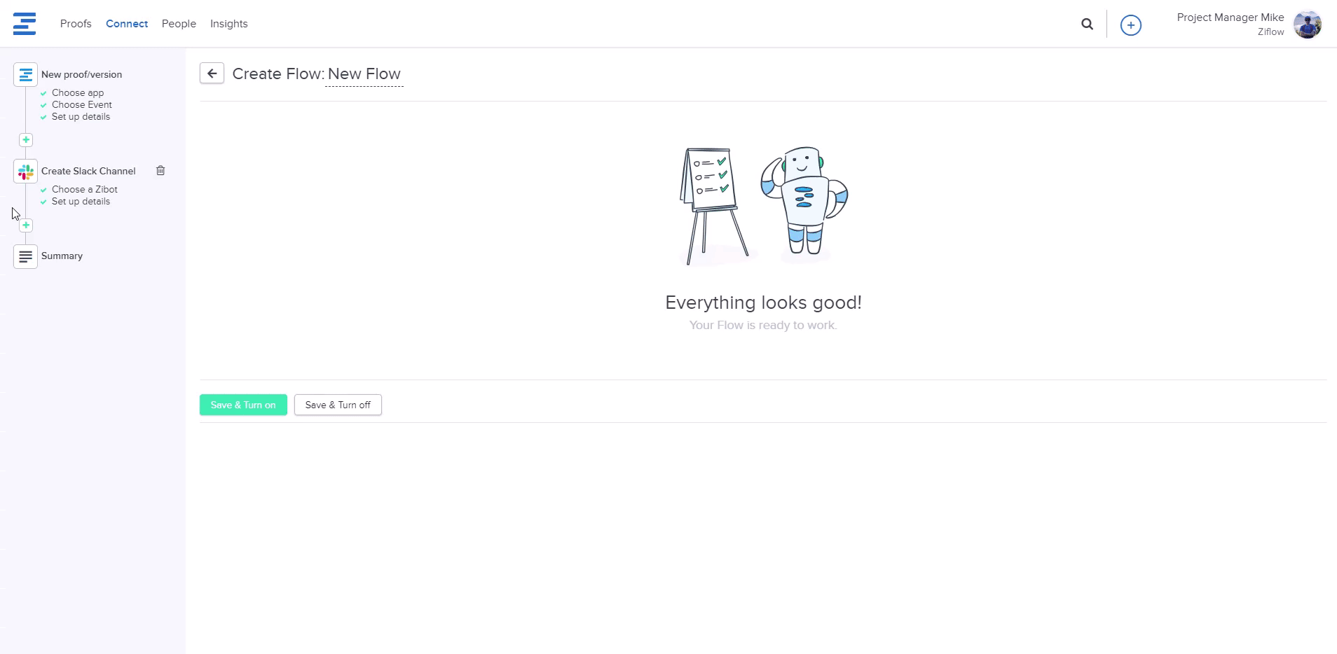Go to the Proofs tab
Image resolution: width=1337 pixels, height=654 pixels.
coord(76,24)
